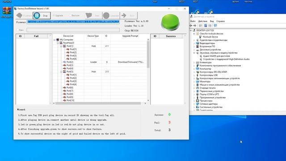Image resolution: width=286 pixels, height=161 pixels.
Task: Click the Success column header
Action: point(171,36)
